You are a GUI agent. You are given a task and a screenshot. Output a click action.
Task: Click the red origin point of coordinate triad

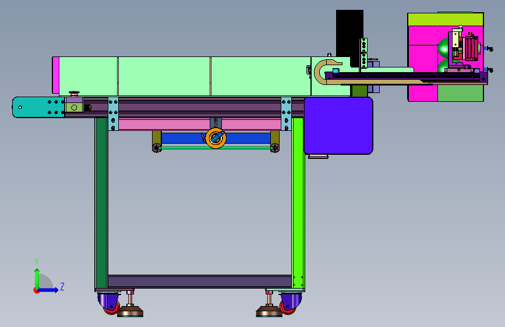click(36, 290)
